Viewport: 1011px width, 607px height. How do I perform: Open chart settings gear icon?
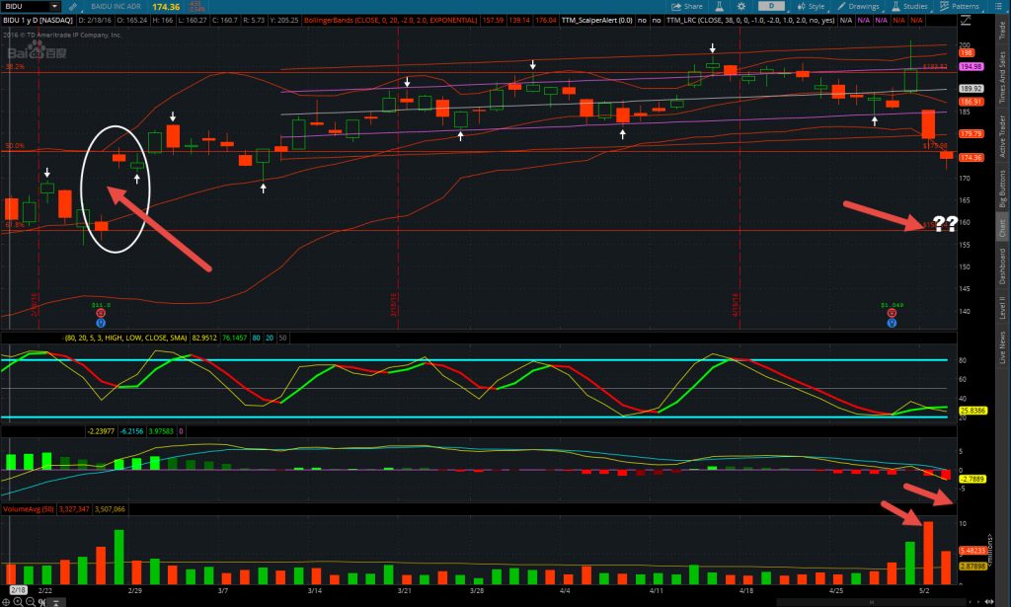(x=741, y=7)
